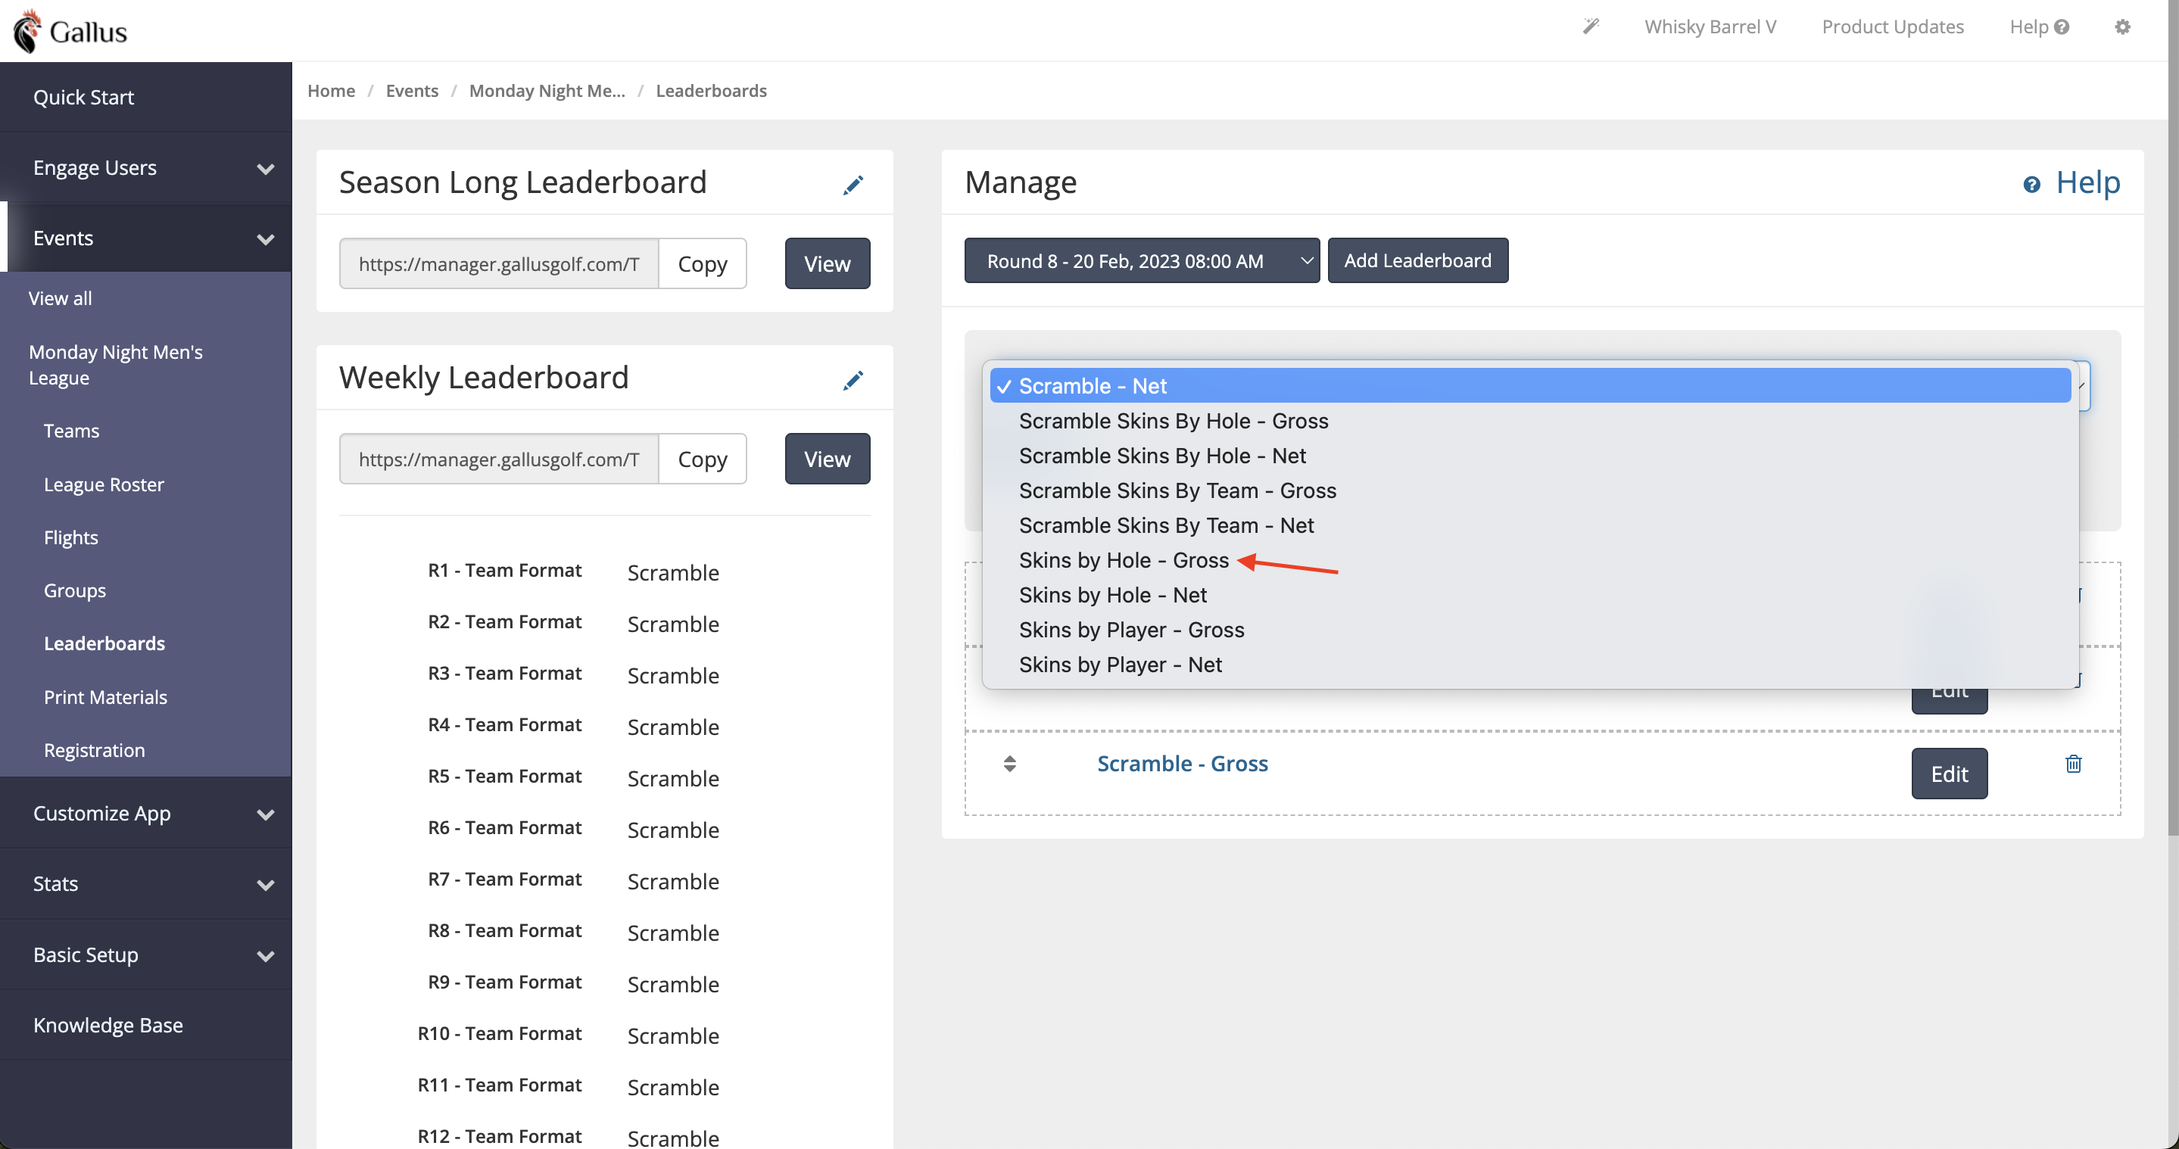Open View all events

tap(60, 298)
